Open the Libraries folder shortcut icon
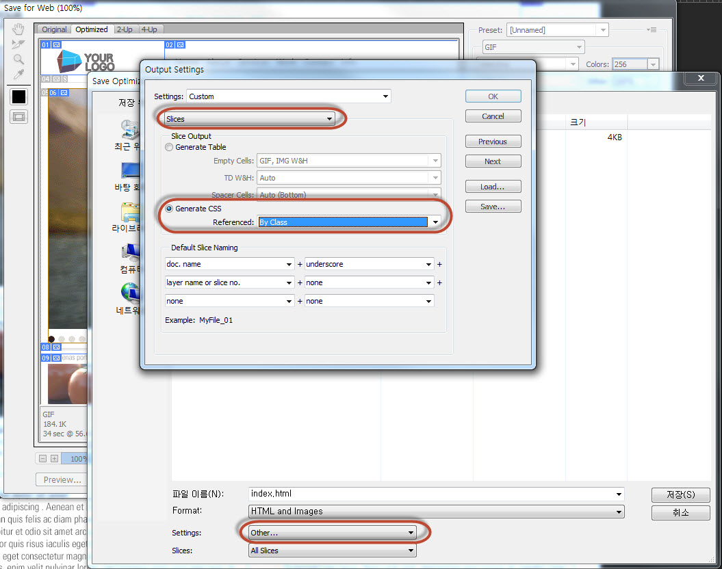Image resolution: width=722 pixels, height=569 pixels. (x=130, y=213)
